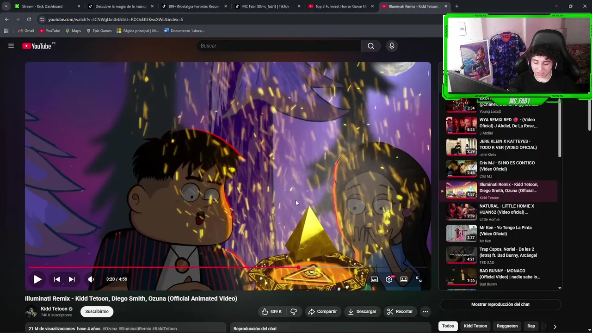
Task: Open Epic Games bookmark
Action: click(x=99, y=31)
